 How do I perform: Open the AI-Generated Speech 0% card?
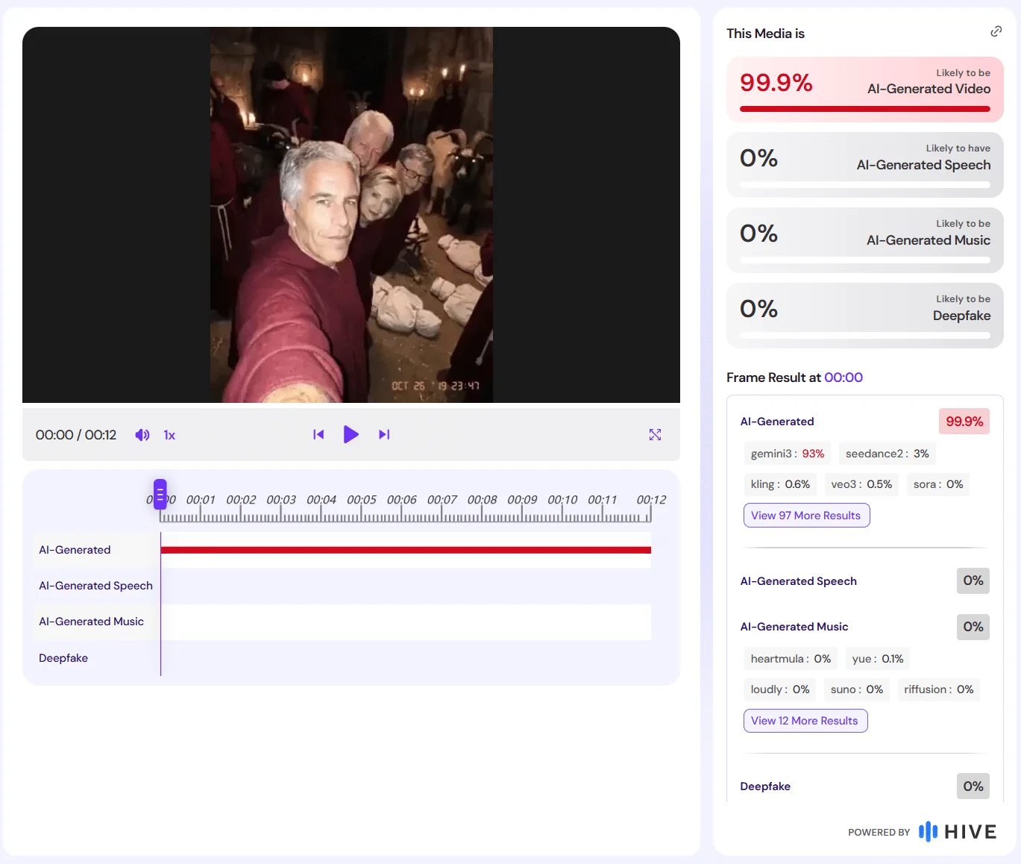(x=865, y=165)
